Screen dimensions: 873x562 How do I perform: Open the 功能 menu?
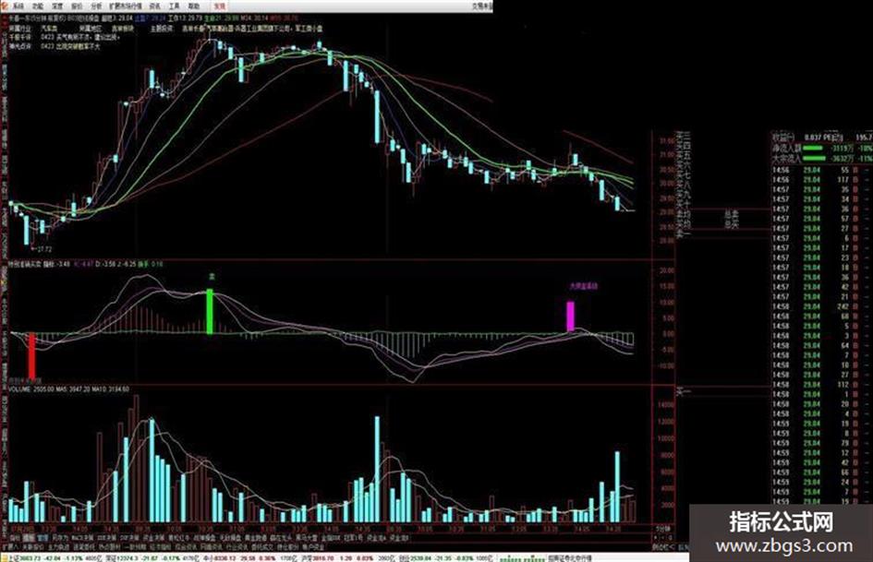37,6
